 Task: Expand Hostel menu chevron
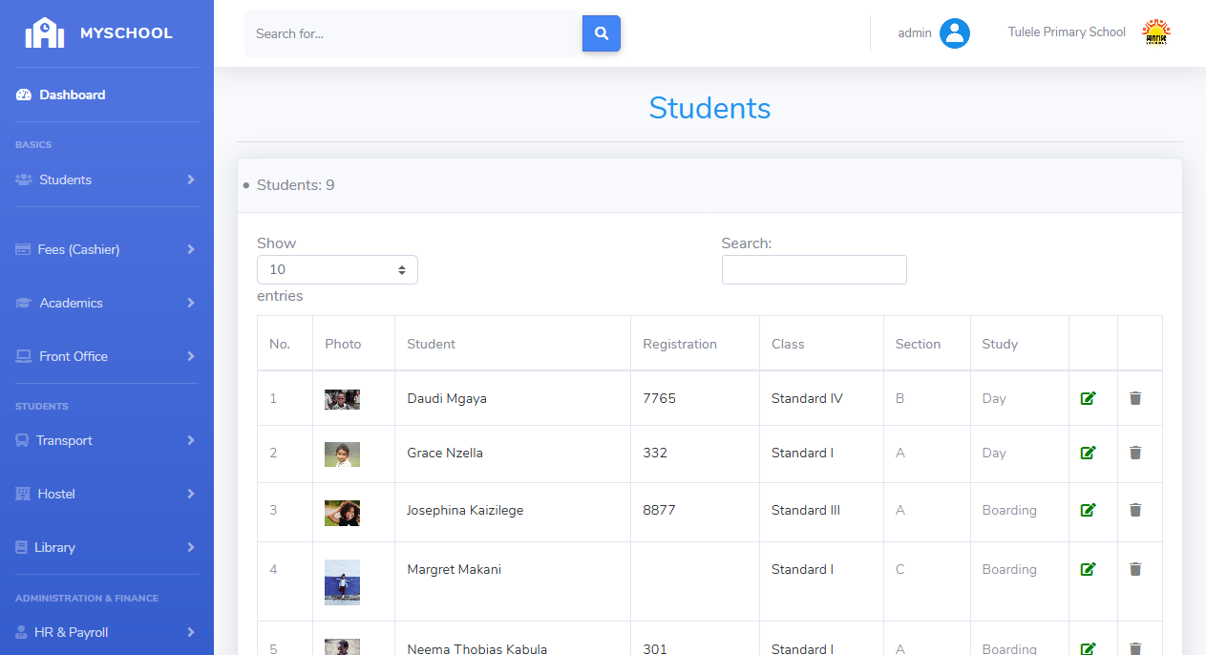click(191, 494)
